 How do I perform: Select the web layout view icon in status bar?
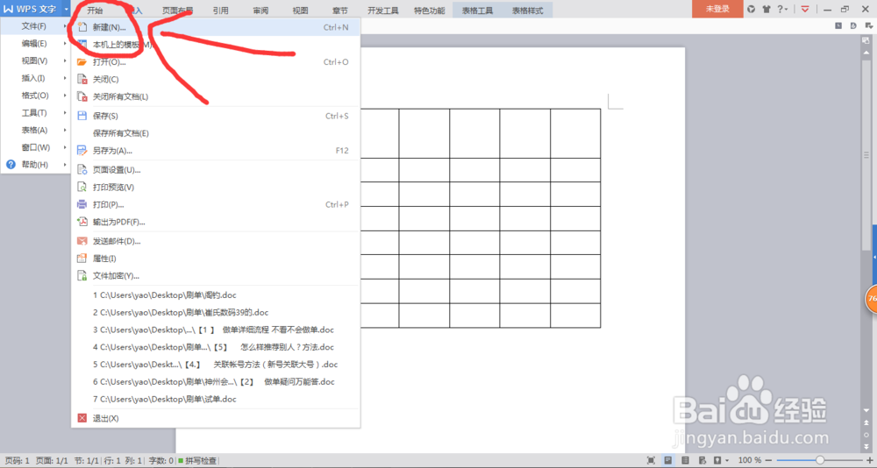tap(702, 460)
